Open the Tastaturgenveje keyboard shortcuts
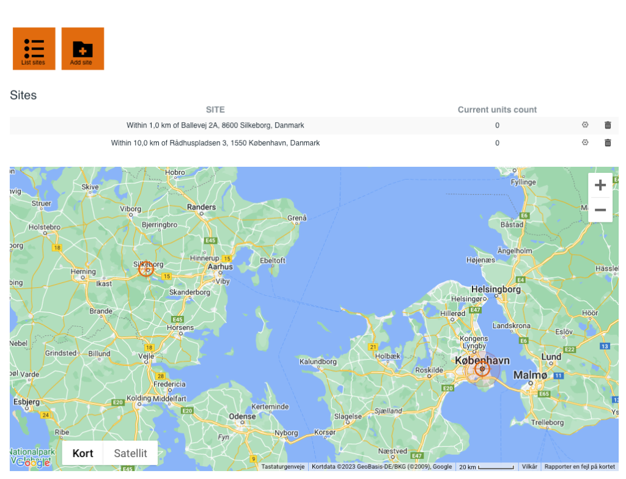Screen dimensions: 626x479 (282, 467)
